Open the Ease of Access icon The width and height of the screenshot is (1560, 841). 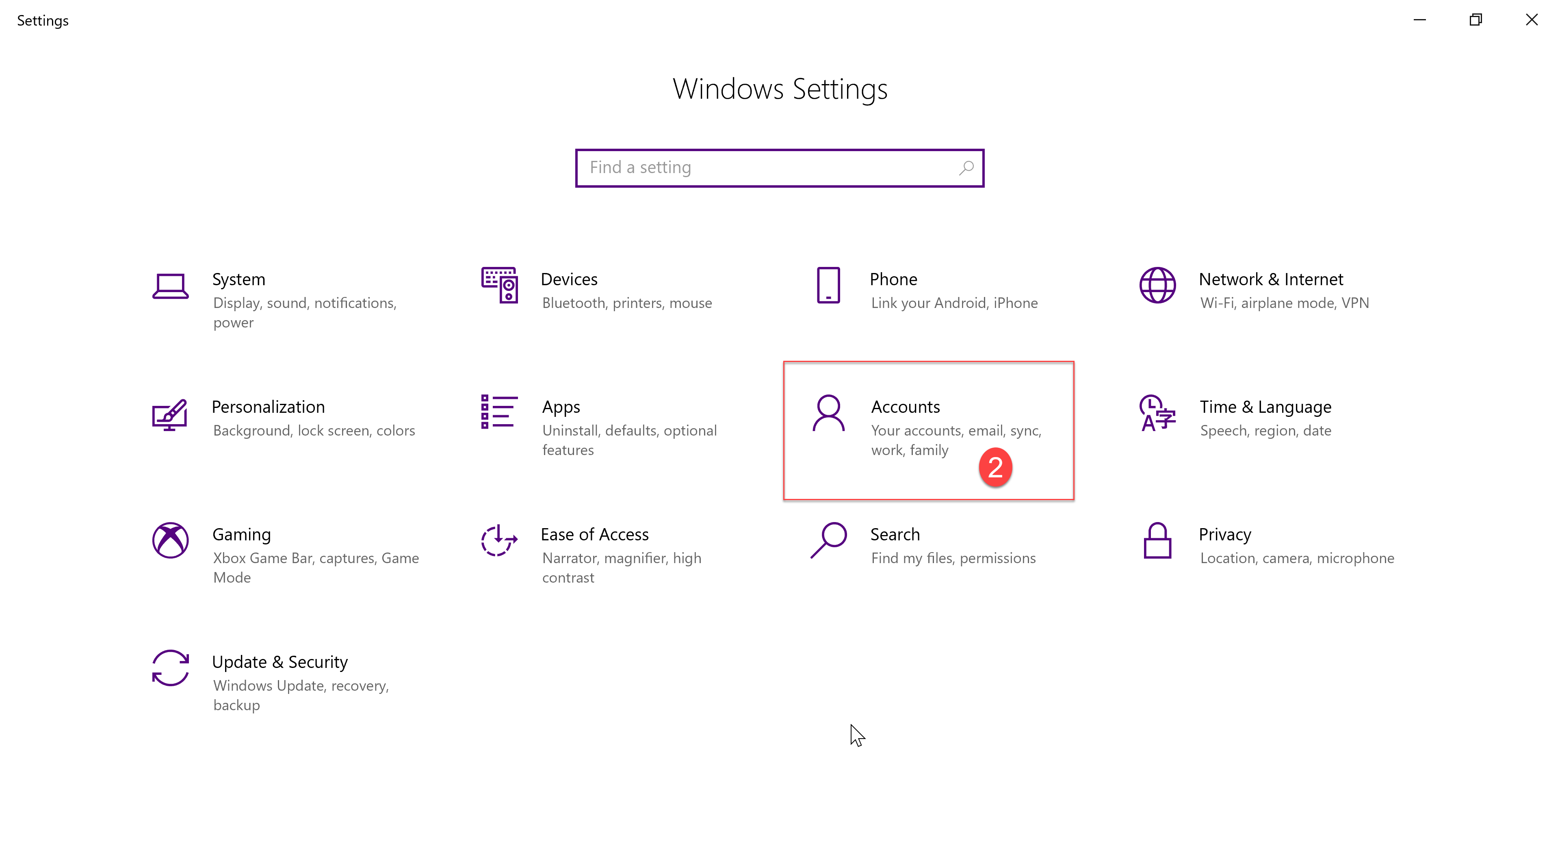pos(499,540)
